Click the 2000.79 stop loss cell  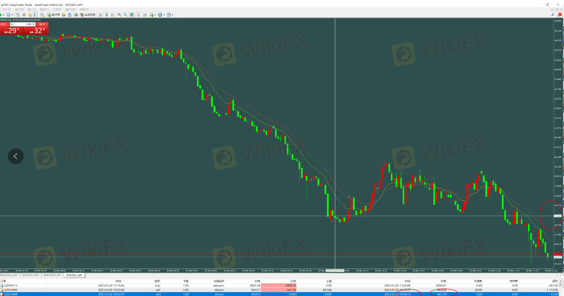point(279,285)
